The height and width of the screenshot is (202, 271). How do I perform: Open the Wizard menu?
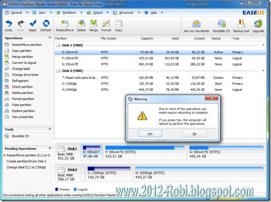[x=97, y=12]
